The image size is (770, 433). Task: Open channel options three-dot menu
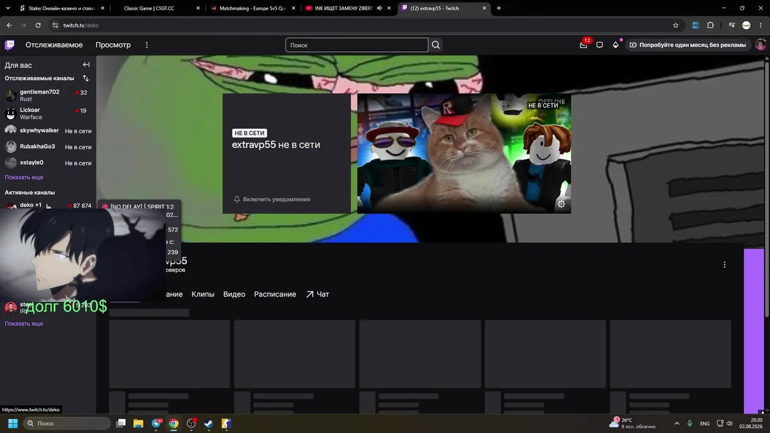click(x=724, y=265)
